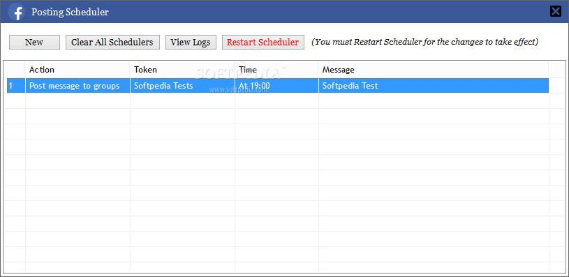Image resolution: width=569 pixels, height=277 pixels.
Task: Select the Action column header
Action: coord(77,70)
